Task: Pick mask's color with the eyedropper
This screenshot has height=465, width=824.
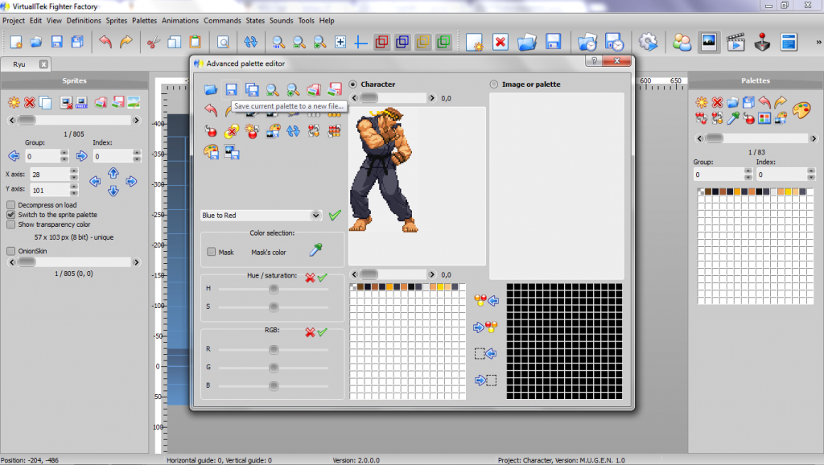Action: pyautogui.click(x=315, y=250)
